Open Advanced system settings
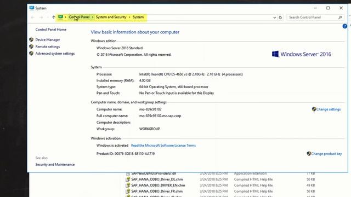Viewport: 351px width, 197px height. pyautogui.click(x=55, y=54)
